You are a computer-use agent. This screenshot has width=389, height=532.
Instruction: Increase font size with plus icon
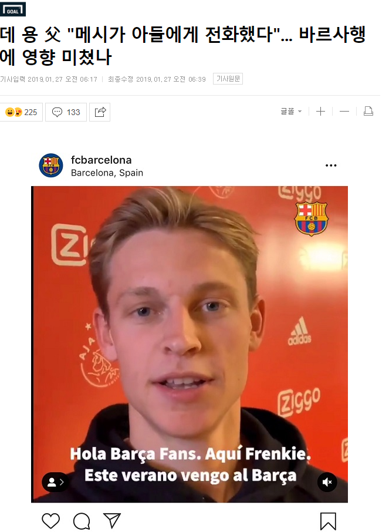320,112
